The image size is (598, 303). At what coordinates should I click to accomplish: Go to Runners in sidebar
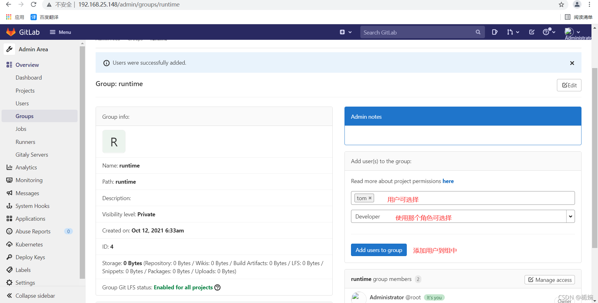click(25, 142)
